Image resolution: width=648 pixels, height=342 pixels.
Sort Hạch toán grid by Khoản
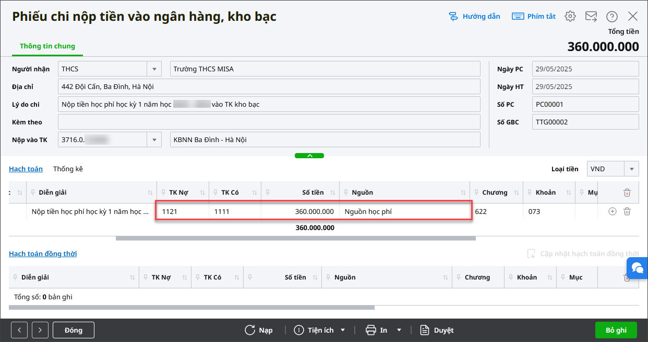[x=569, y=193]
